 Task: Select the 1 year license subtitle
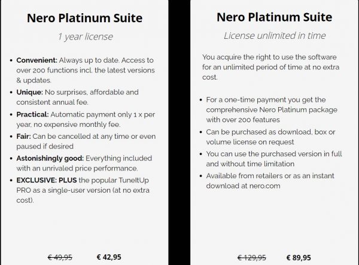pyautogui.click(x=85, y=36)
